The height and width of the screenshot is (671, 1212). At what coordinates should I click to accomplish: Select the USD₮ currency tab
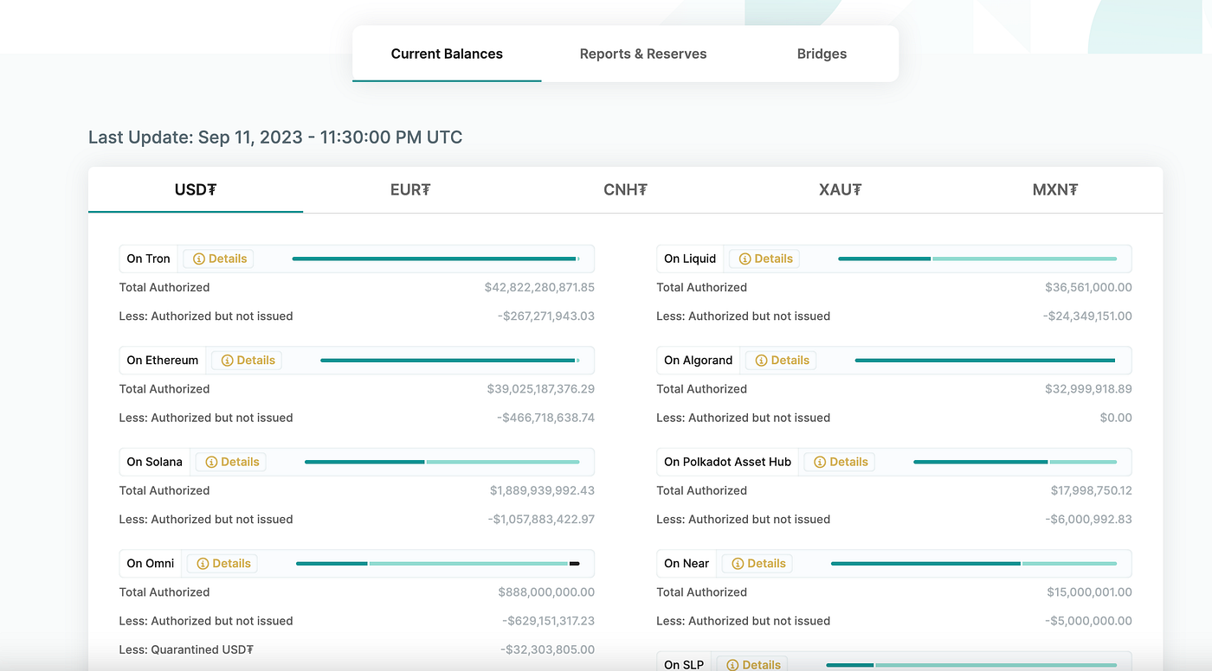tap(196, 189)
